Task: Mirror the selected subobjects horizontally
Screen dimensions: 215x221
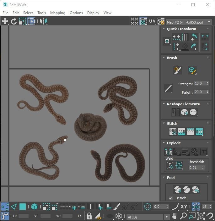Action: click(x=43, y=21)
